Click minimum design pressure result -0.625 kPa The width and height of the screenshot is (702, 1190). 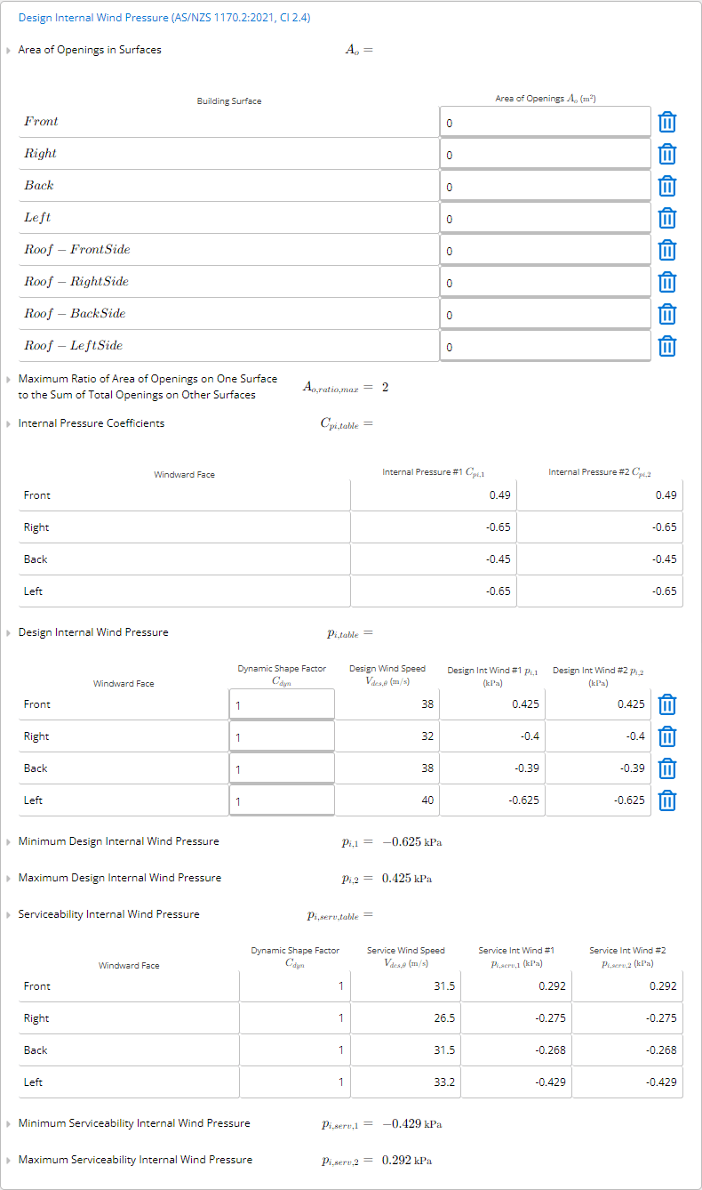click(x=411, y=842)
